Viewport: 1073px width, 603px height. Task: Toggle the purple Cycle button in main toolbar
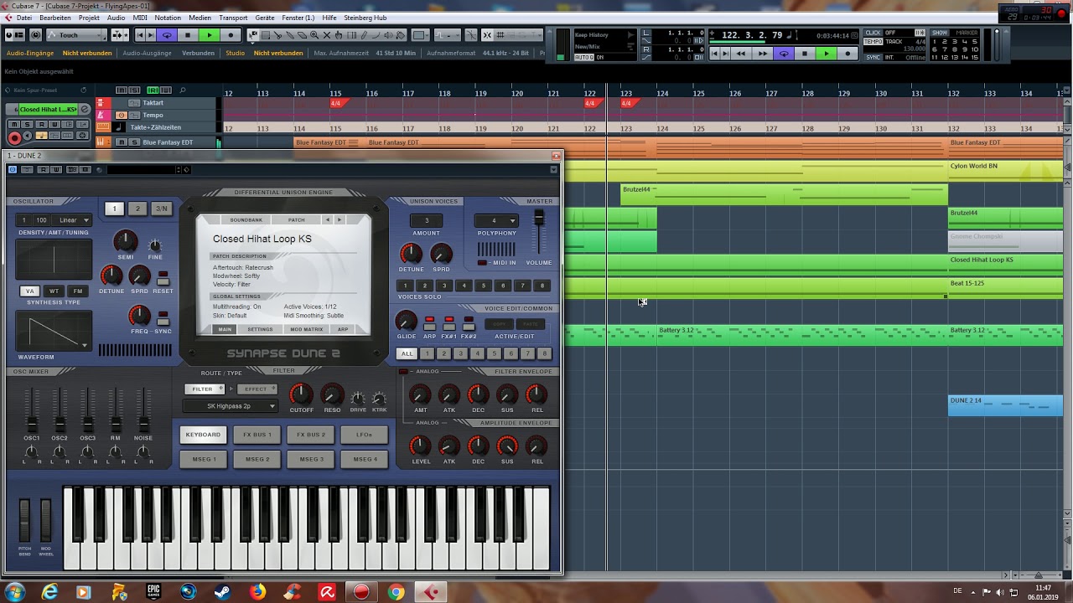tap(167, 35)
